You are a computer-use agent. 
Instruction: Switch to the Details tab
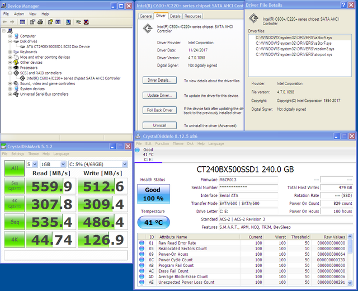[175, 16]
